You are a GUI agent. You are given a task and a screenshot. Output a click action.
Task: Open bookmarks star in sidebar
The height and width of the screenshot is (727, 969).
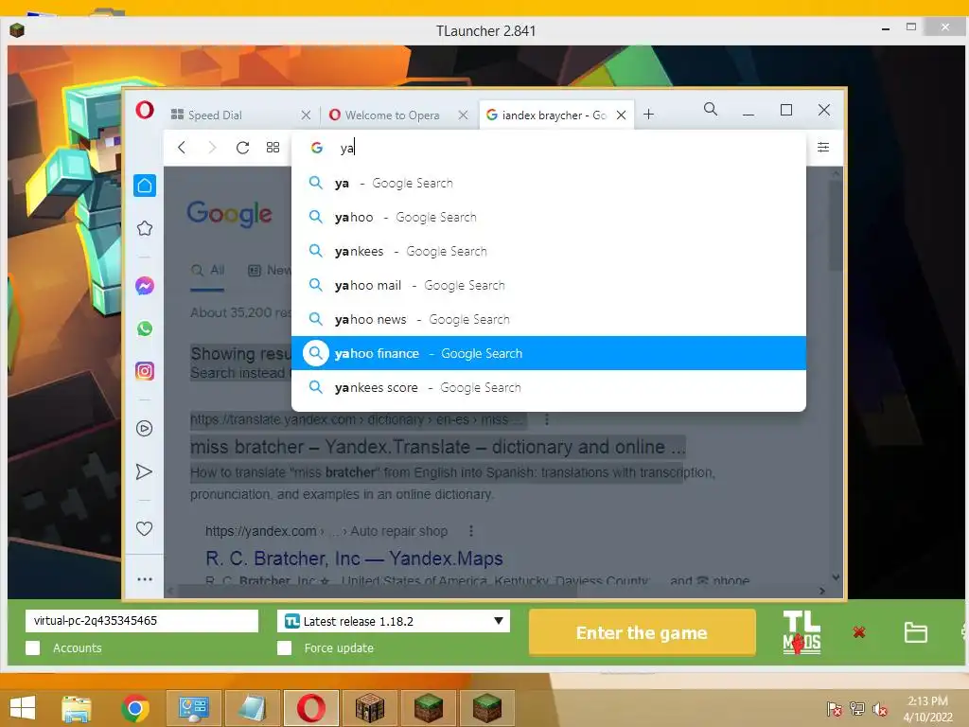tap(145, 228)
